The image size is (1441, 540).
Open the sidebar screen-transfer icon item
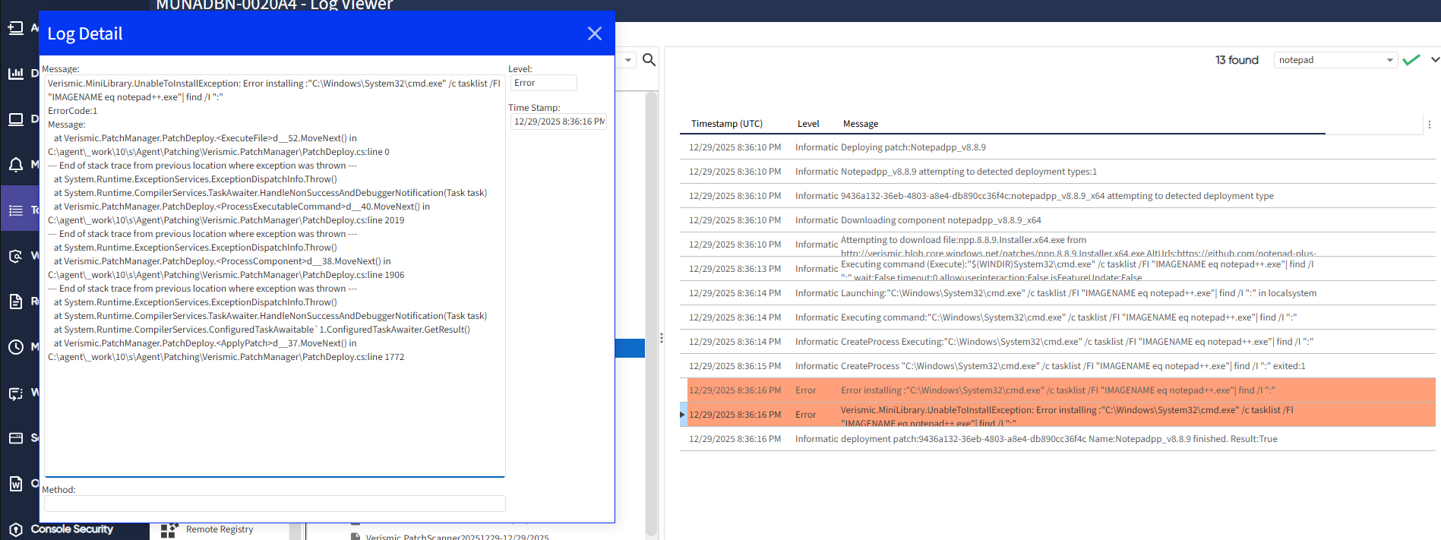[x=16, y=393]
